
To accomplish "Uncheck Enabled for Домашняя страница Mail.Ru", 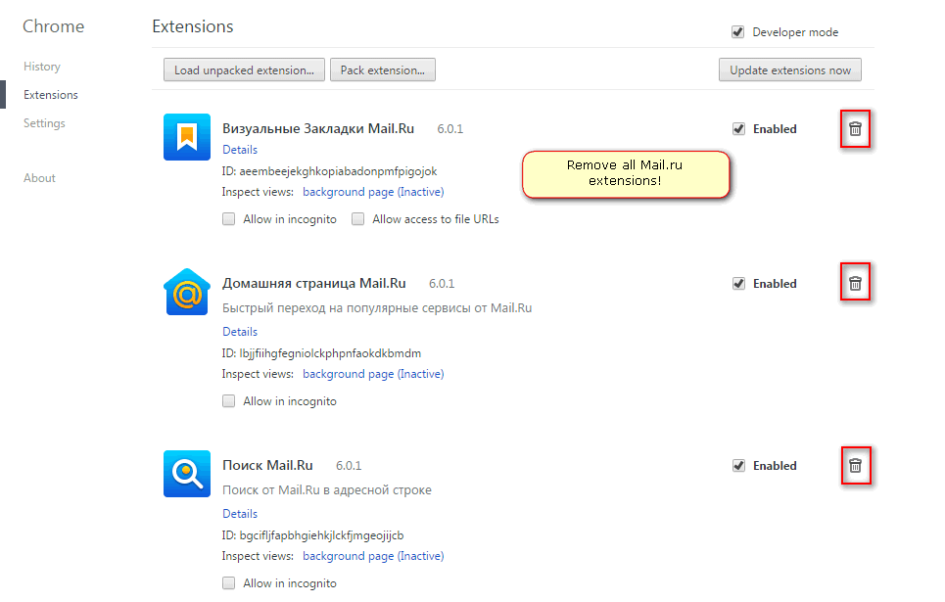I will click(738, 283).
